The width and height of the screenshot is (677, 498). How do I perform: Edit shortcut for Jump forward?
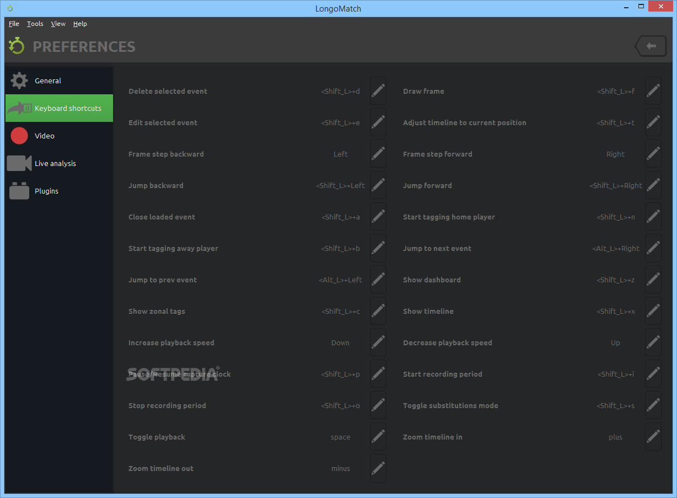tap(653, 185)
